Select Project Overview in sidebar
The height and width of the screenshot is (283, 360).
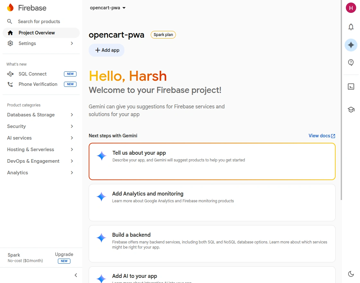(41, 33)
